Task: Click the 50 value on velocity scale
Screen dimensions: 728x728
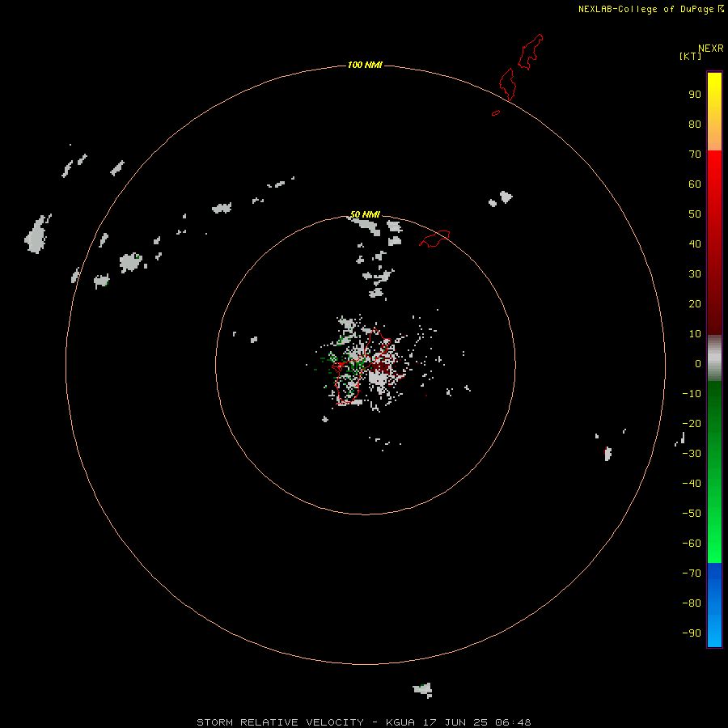Action: 695,214
